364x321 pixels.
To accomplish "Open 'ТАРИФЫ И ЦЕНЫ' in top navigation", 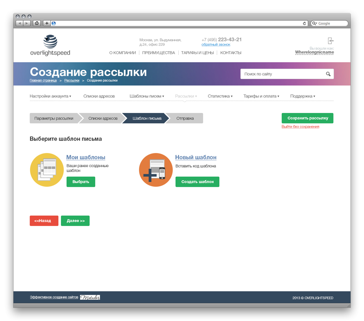I will pos(197,53).
